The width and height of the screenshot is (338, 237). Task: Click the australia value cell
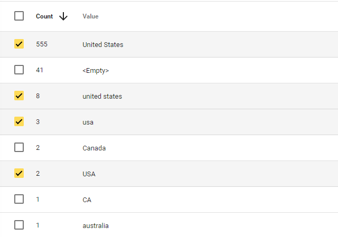coord(96,225)
